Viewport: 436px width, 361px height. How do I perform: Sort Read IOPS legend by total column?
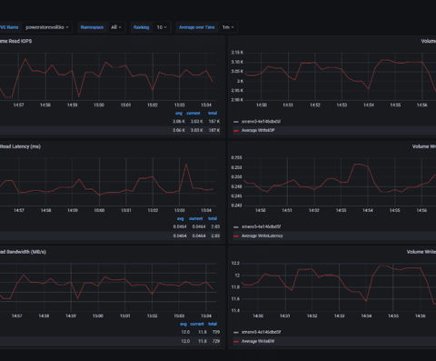click(213, 113)
